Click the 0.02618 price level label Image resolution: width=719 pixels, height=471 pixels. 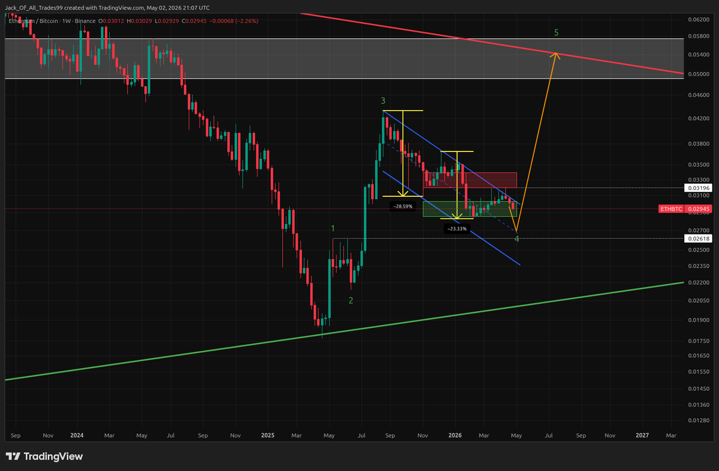pyautogui.click(x=699, y=238)
